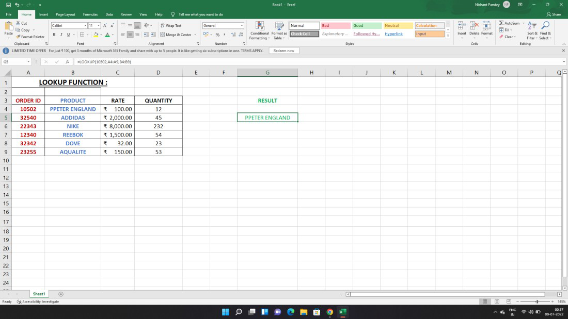Image resolution: width=568 pixels, height=319 pixels.
Task: Toggle Italic formatting
Action: (x=61, y=35)
